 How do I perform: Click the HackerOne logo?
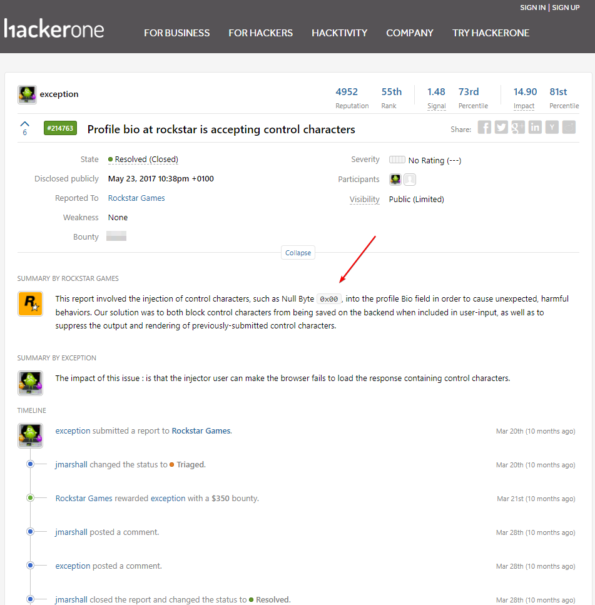[x=54, y=29]
